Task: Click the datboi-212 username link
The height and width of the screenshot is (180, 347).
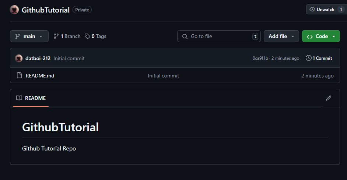Action: (x=38, y=58)
